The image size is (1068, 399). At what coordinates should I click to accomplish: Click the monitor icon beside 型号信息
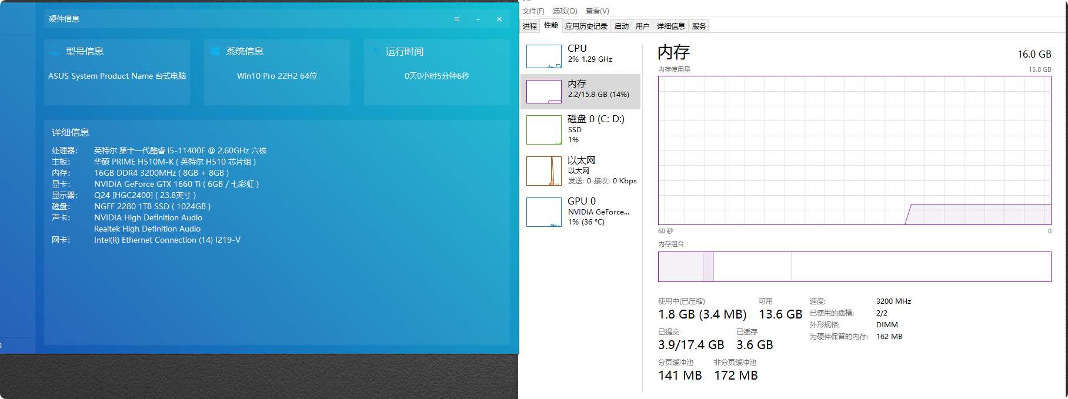coord(55,51)
